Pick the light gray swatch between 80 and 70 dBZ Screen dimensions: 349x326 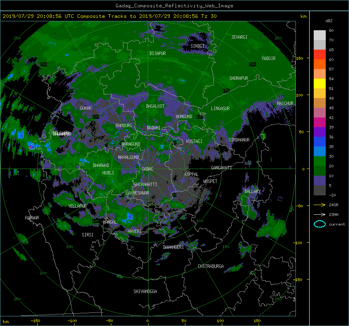click(320, 35)
